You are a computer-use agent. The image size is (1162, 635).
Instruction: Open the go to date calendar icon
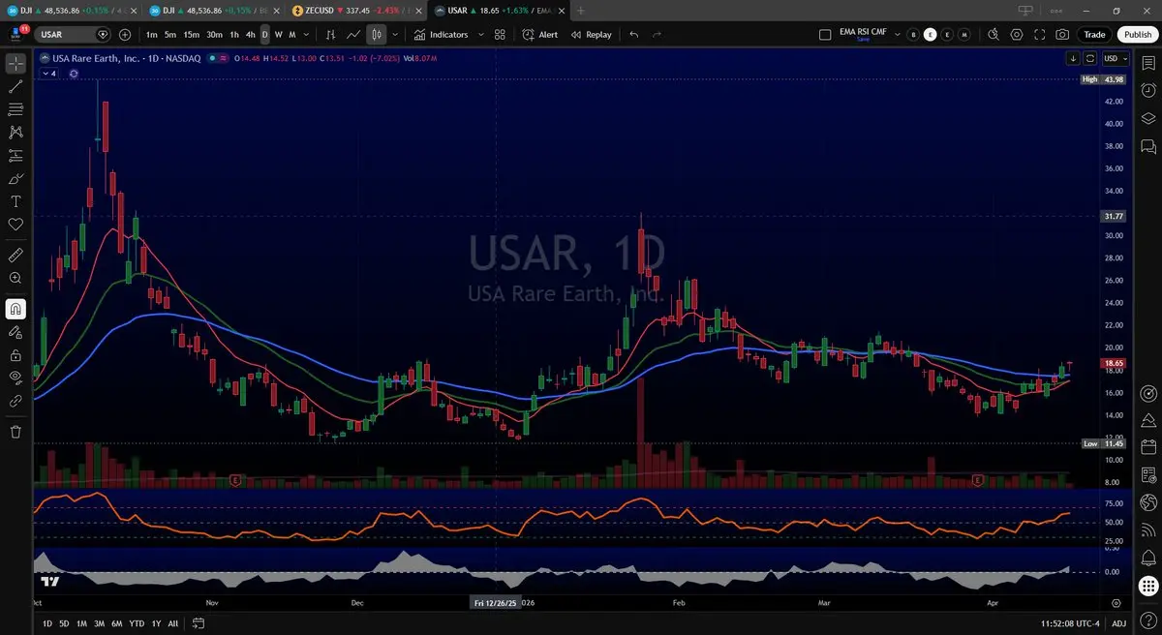[199, 623]
